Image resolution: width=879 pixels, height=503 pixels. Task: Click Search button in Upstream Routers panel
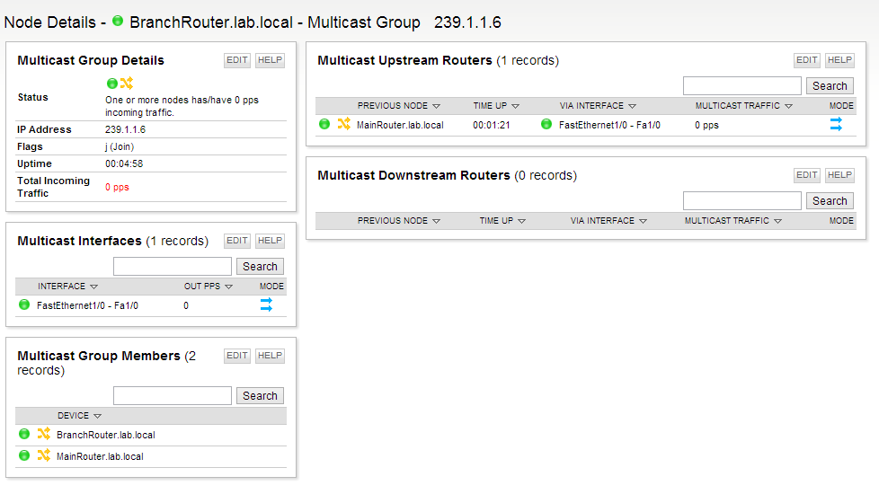point(830,85)
